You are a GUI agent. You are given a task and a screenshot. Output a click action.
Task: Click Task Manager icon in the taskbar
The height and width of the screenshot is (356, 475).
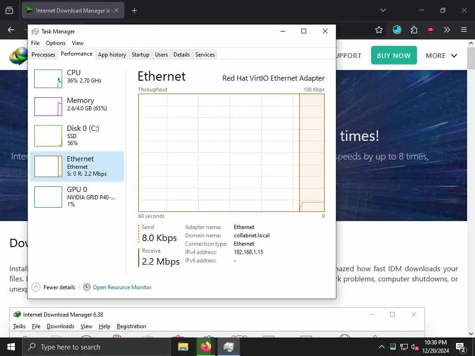tap(228, 347)
